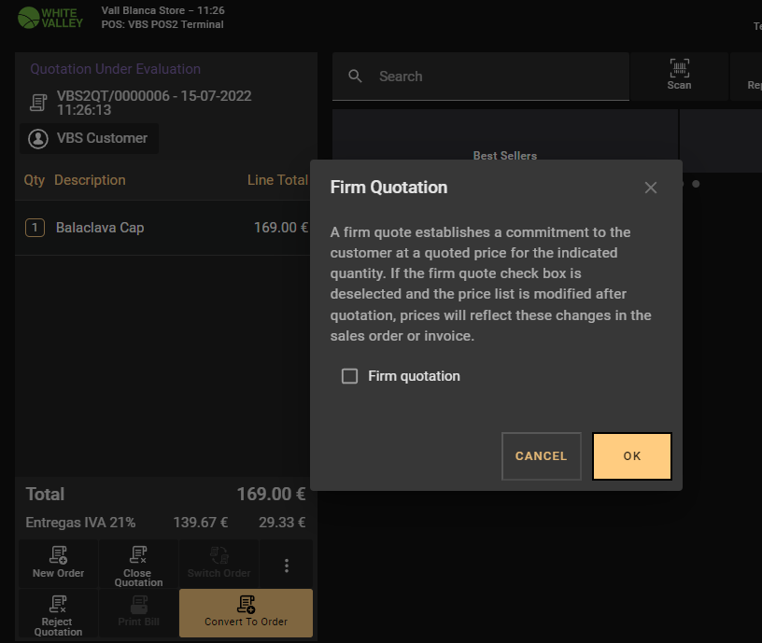Click Convert To Order button

(246, 612)
